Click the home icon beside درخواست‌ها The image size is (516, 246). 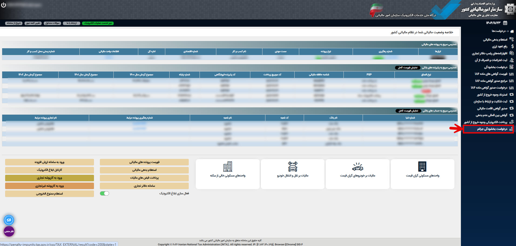coord(512,31)
